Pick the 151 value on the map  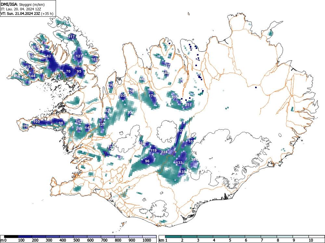[x=29, y=67]
